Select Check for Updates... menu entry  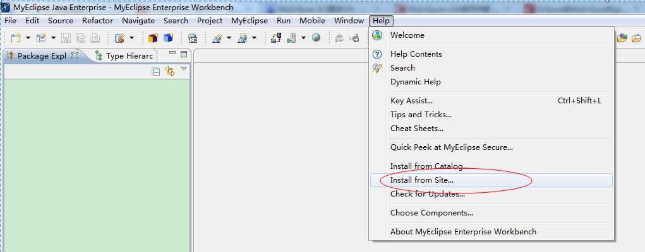coord(491,194)
